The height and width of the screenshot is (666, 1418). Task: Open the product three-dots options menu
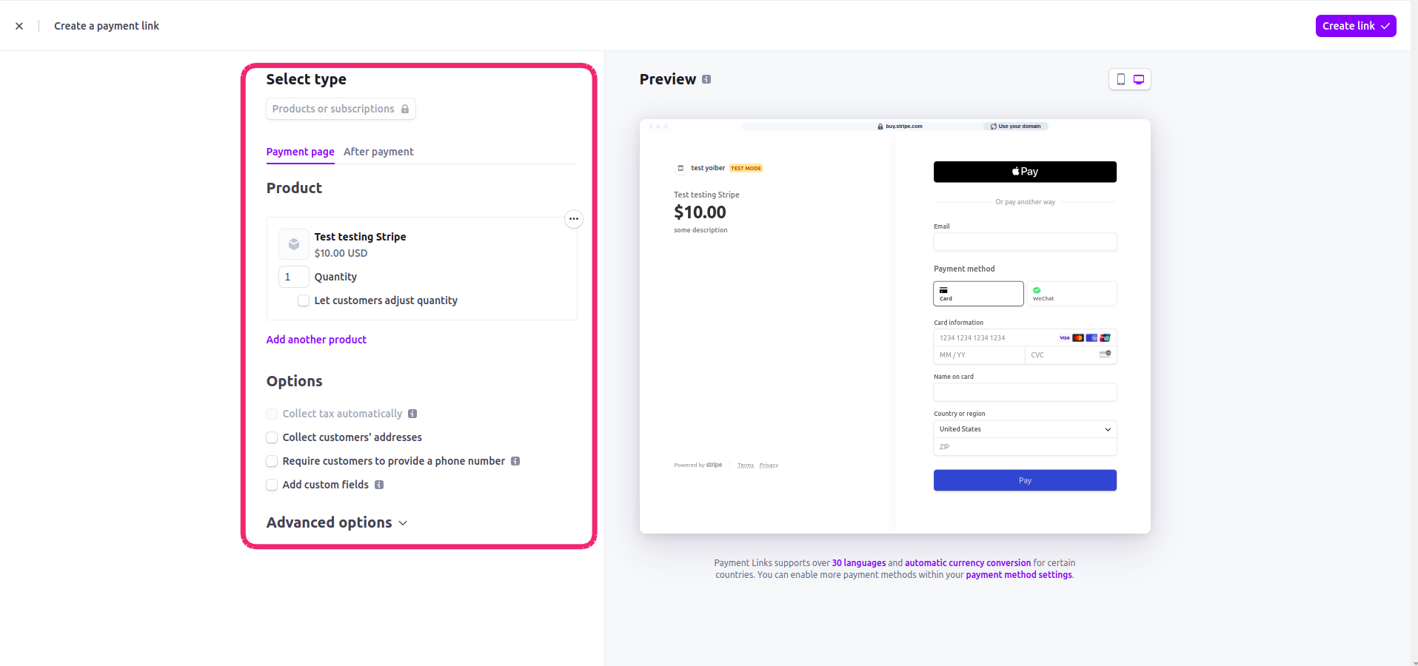point(574,219)
